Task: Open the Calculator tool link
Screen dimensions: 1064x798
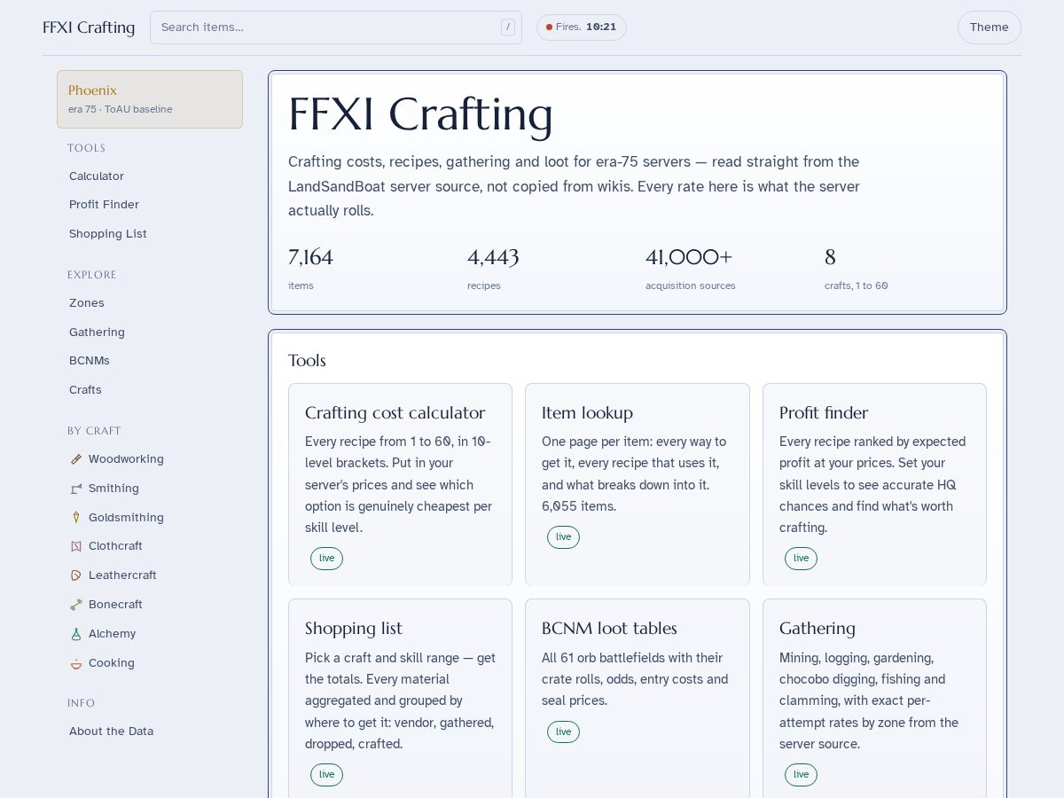Action: 97,176
